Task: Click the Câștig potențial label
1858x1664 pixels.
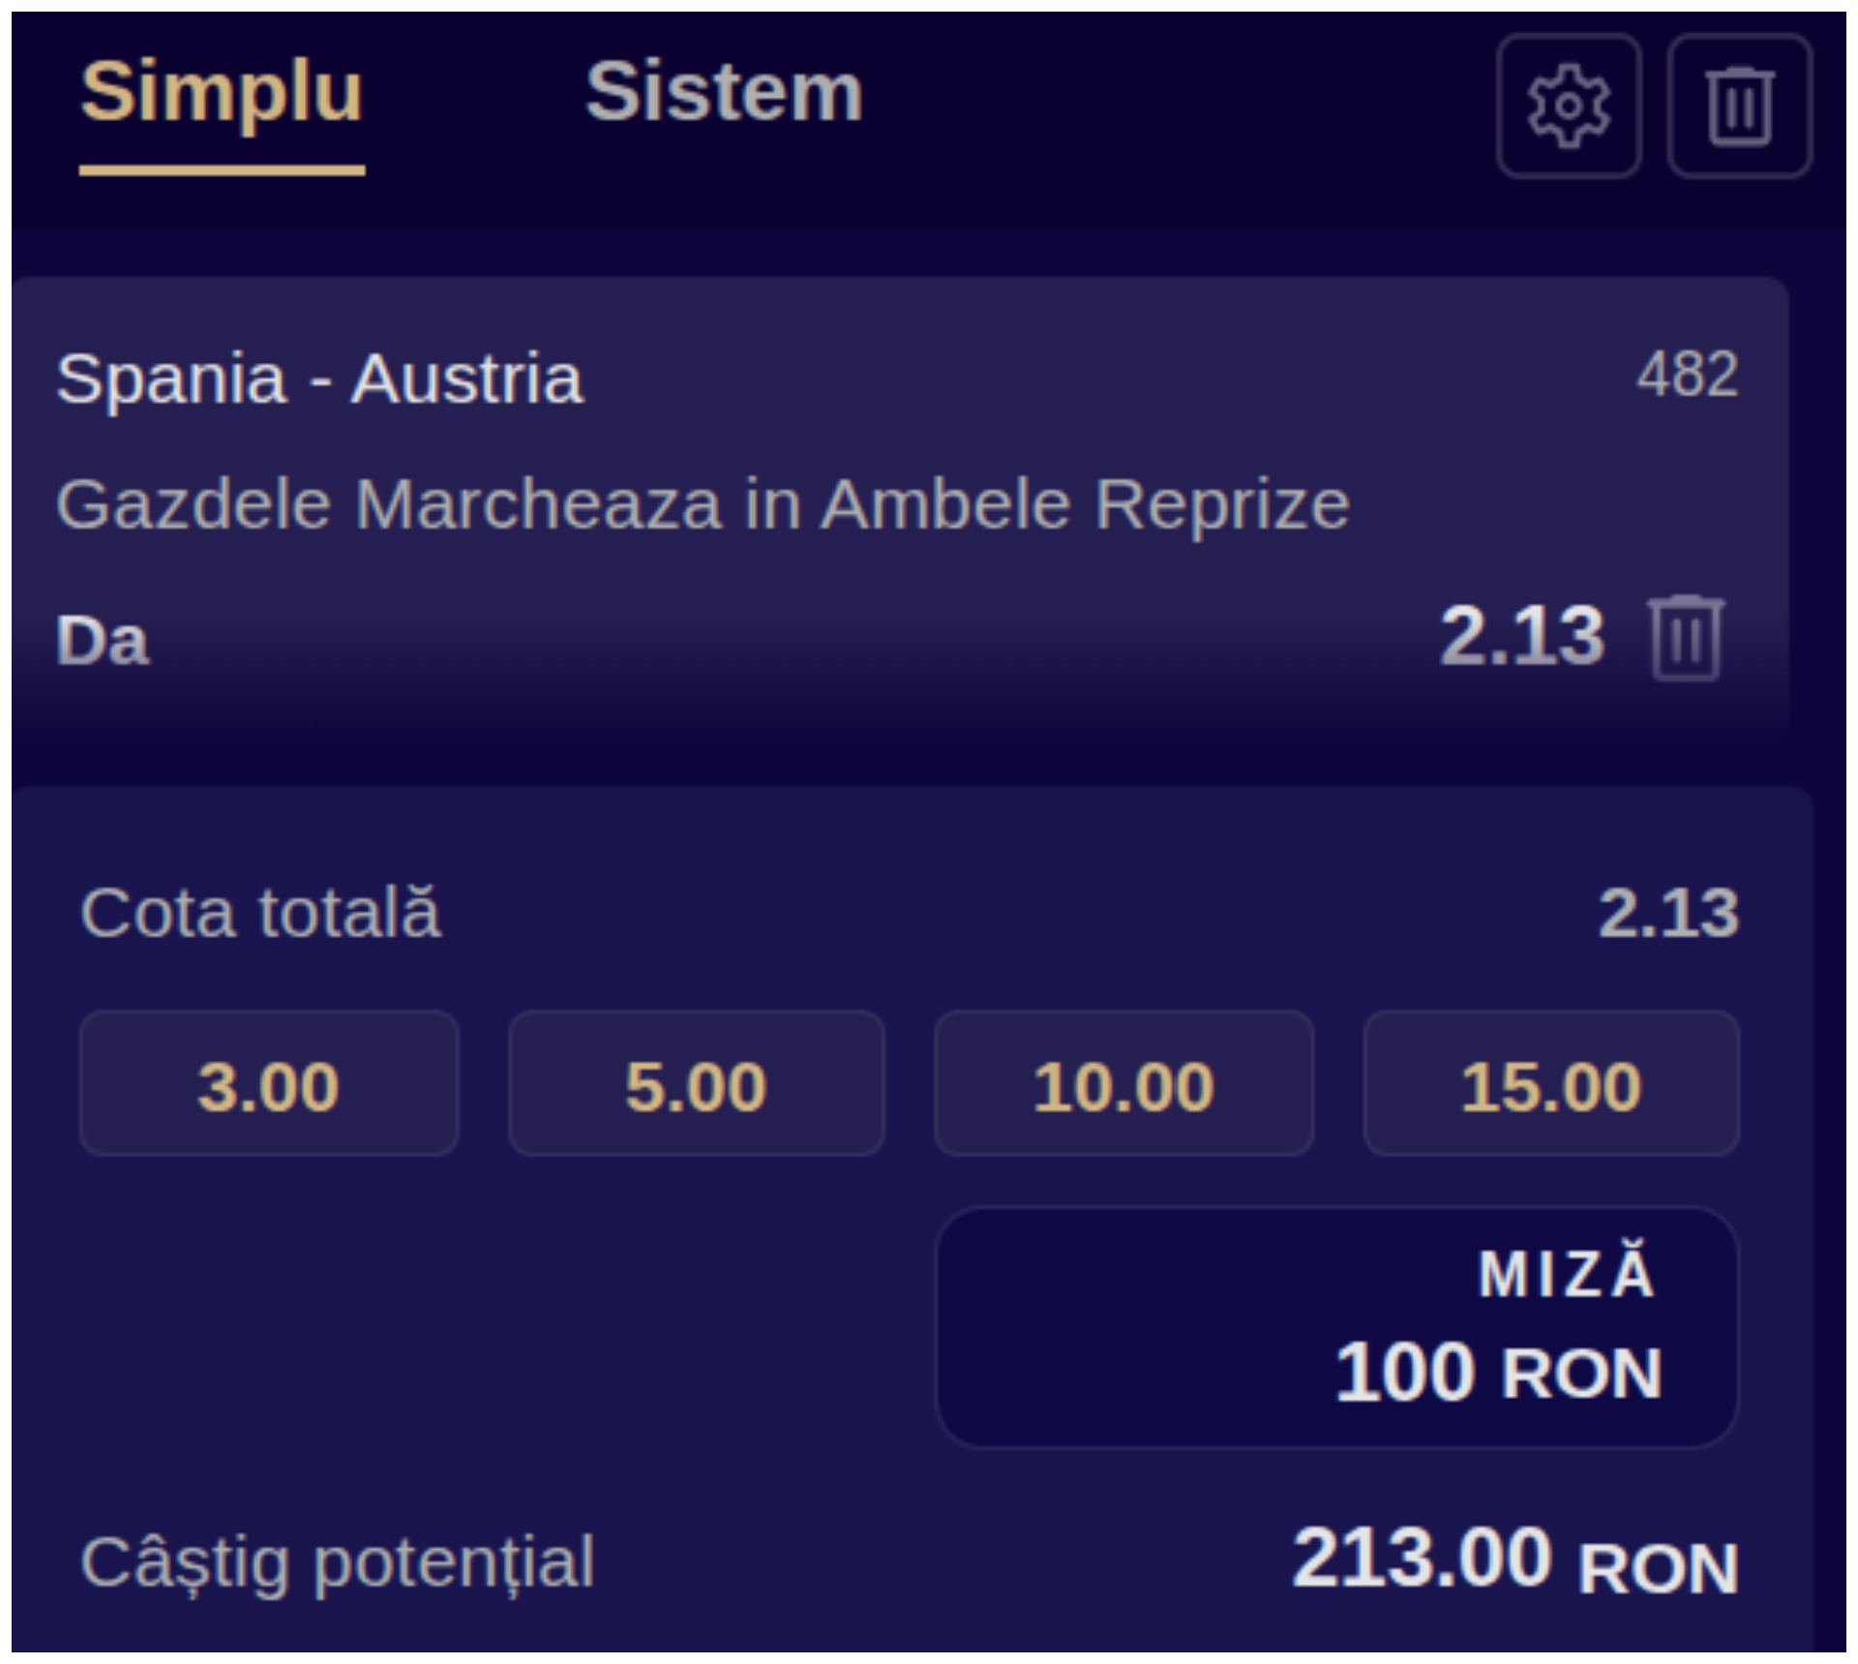Action: tap(338, 1561)
